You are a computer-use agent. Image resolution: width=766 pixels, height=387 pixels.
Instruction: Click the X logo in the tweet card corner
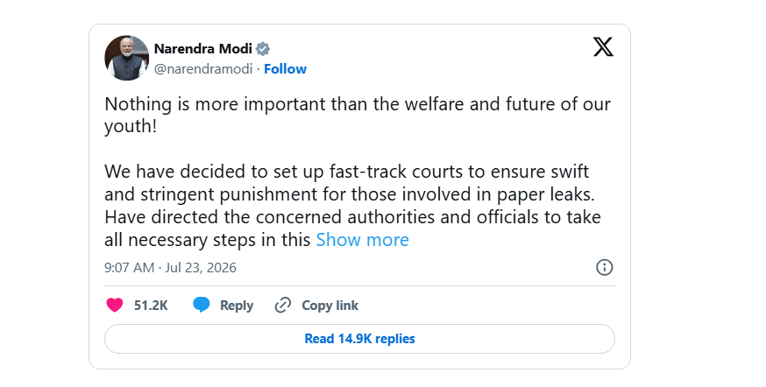tap(603, 47)
